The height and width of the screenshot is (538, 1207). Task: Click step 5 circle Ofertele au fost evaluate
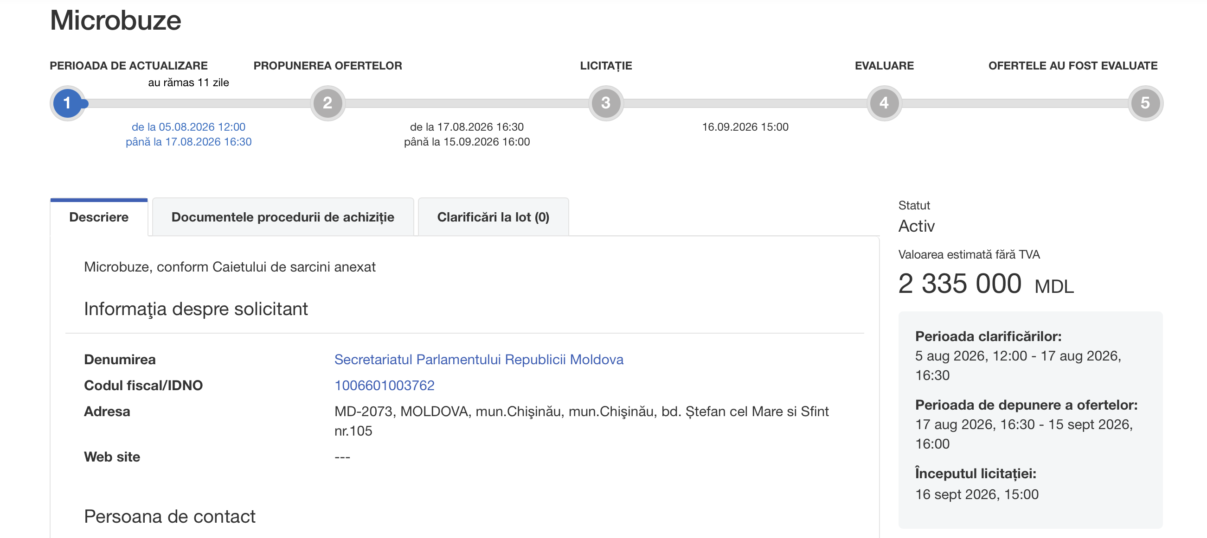[1145, 103]
